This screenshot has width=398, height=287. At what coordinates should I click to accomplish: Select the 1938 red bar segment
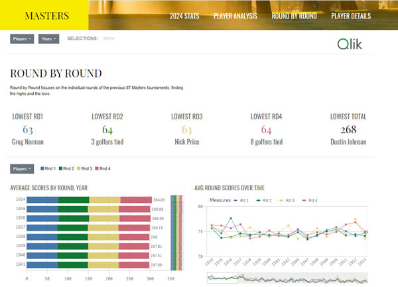[x=134, y=237]
